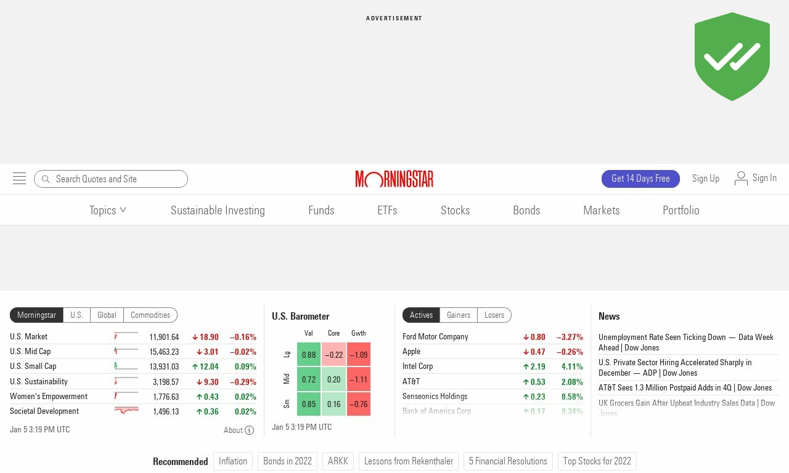Open the hamburger menu icon
The height and width of the screenshot is (473, 789).
click(19, 179)
